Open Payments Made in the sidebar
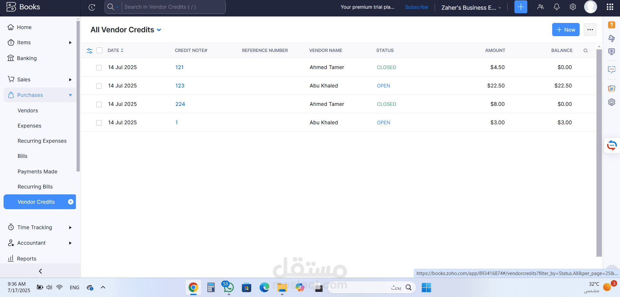 [37, 171]
